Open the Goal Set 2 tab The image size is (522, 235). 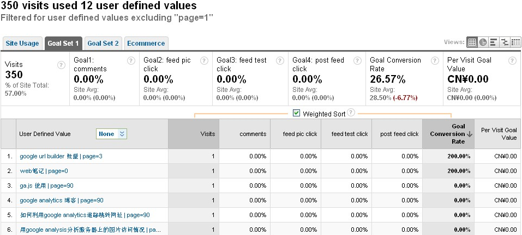pyautogui.click(x=103, y=43)
